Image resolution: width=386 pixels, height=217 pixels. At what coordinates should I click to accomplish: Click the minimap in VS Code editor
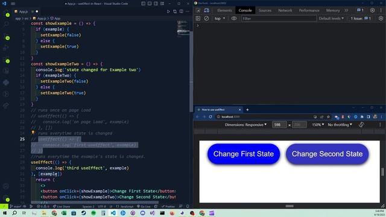pos(183,28)
